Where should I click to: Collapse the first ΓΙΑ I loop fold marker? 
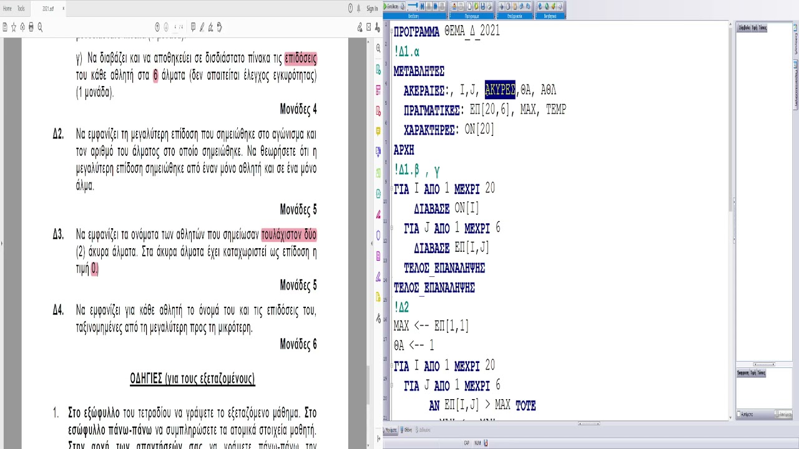pos(391,188)
